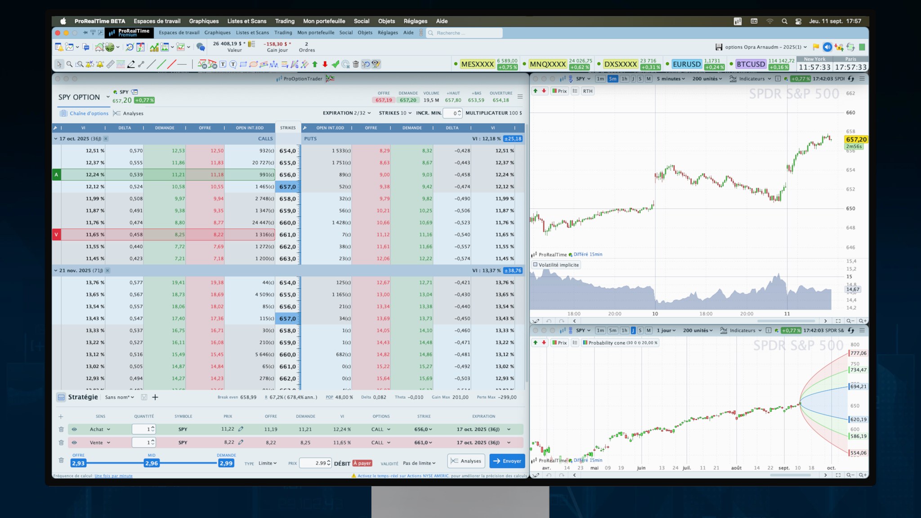Toggle visibility of the Achat leg

(x=74, y=429)
